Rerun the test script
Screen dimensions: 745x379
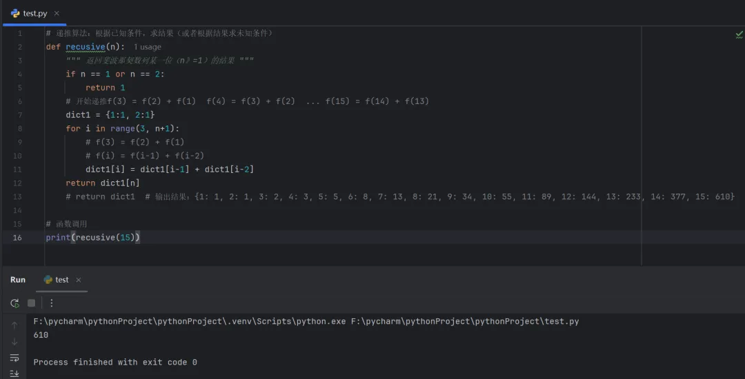[14, 303]
